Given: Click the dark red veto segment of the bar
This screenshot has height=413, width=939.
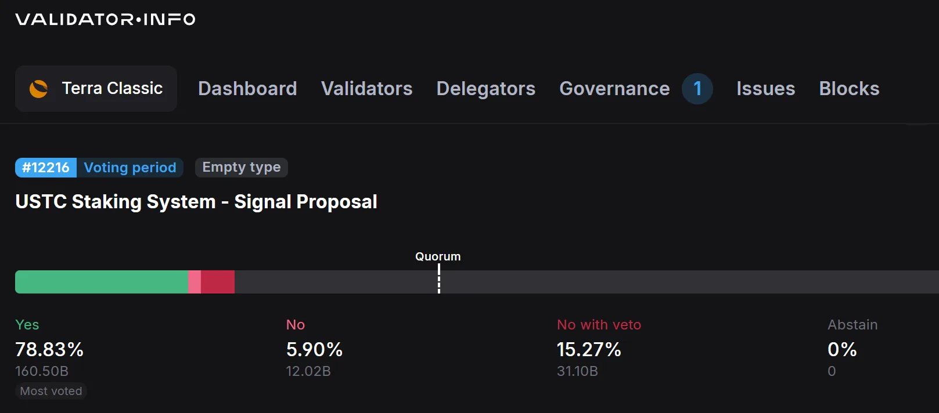Looking at the screenshot, I should (218, 282).
